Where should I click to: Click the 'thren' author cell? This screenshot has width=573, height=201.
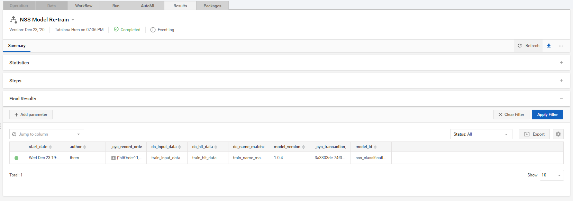click(x=85, y=158)
